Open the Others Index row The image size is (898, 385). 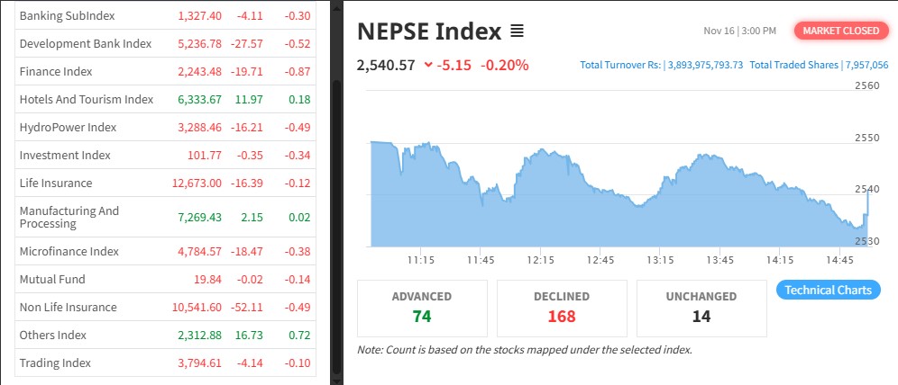[53, 336]
